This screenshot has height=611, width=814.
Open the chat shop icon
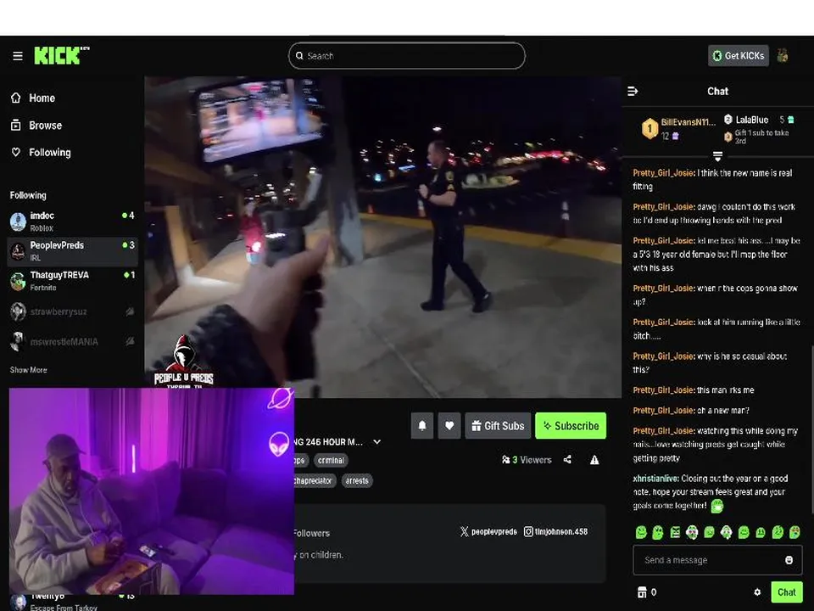(x=642, y=591)
